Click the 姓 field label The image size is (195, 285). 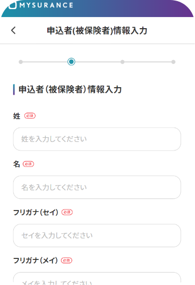[x=16, y=116]
